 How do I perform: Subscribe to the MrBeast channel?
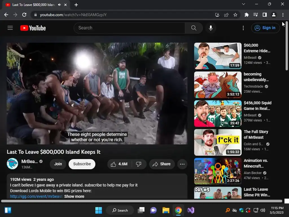point(82,164)
